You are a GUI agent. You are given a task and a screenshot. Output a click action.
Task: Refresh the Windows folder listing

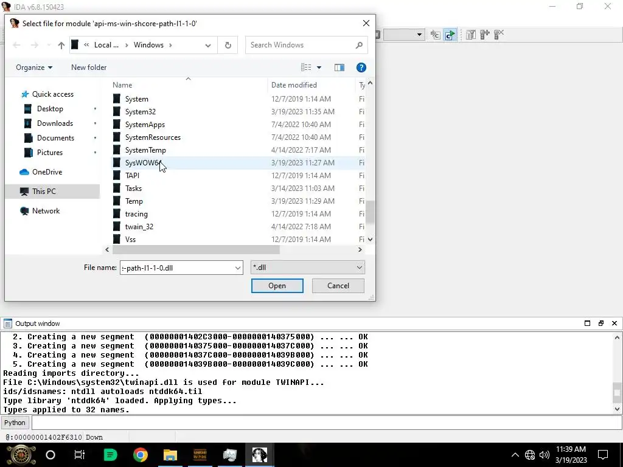tap(228, 45)
